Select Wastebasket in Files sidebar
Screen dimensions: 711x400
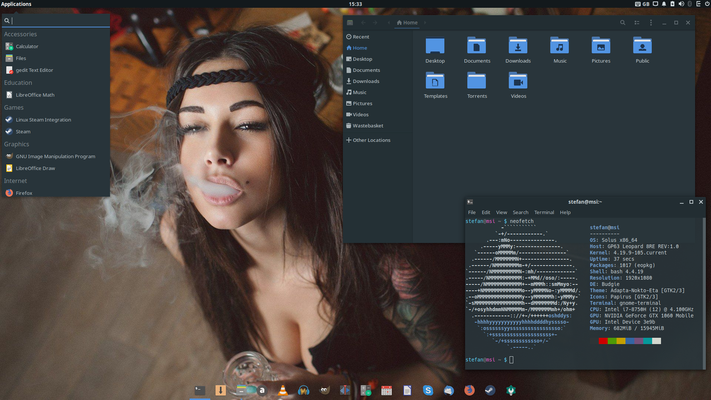tap(378, 126)
